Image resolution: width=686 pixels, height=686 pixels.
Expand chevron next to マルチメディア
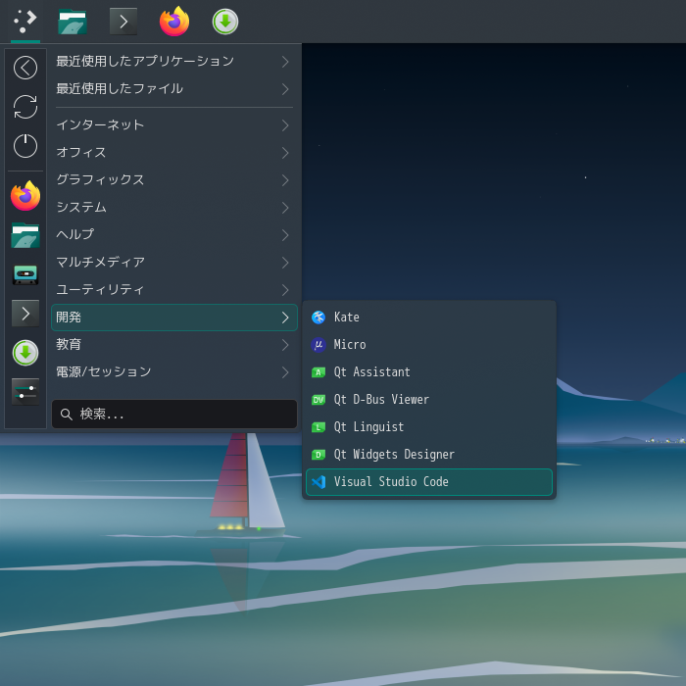tap(285, 263)
